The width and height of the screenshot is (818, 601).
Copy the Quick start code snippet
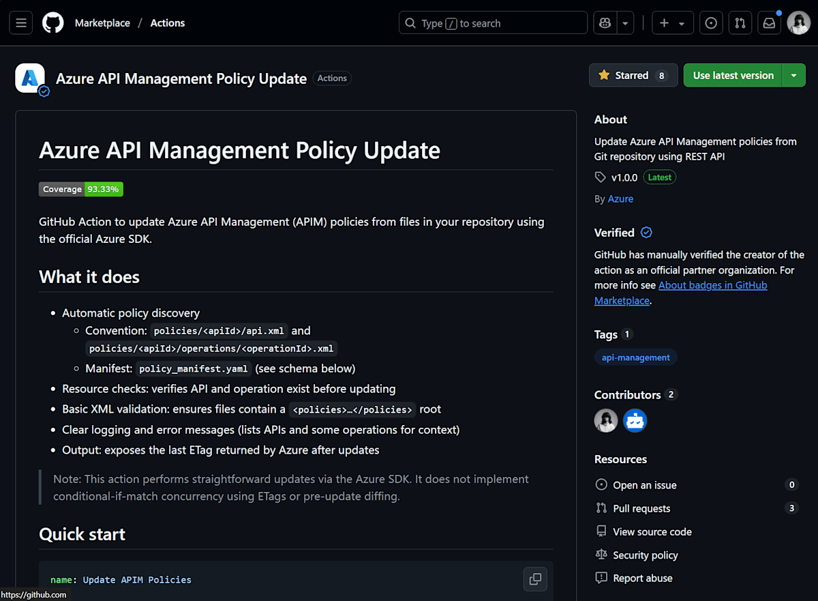coord(535,579)
